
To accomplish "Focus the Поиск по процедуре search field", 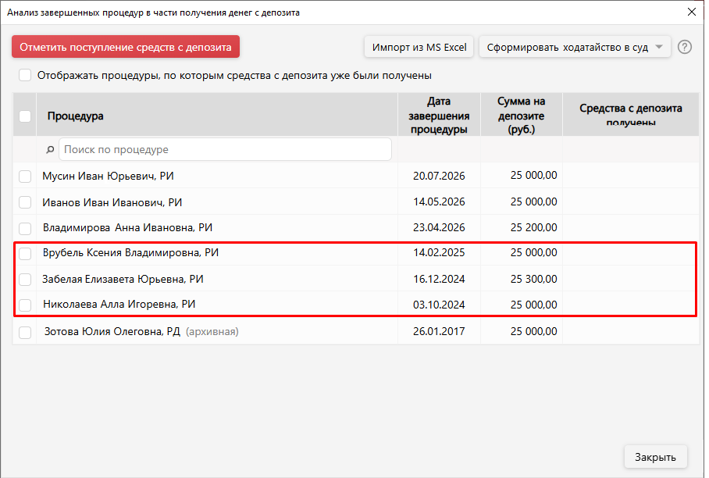I will pos(225,149).
